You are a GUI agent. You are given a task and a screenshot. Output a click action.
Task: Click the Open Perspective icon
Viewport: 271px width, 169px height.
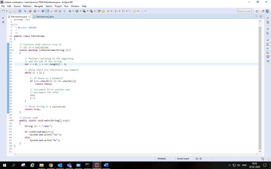[257, 11]
